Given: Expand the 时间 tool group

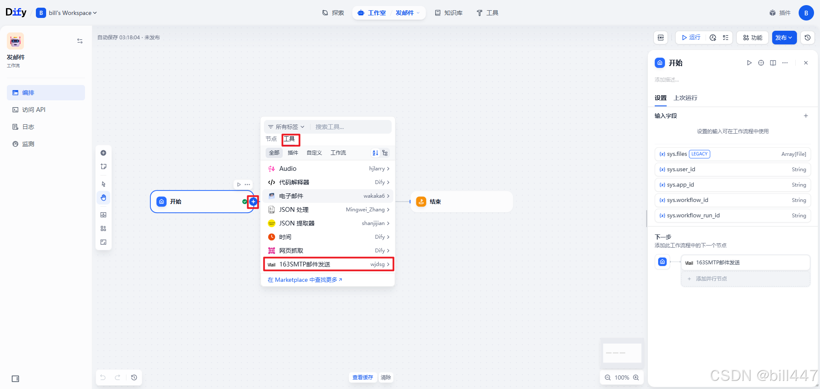Looking at the screenshot, I should tap(328, 237).
